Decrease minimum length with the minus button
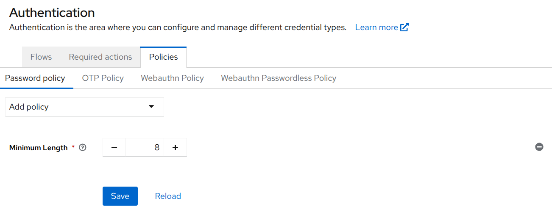This screenshot has height=212, width=552. pos(114,148)
